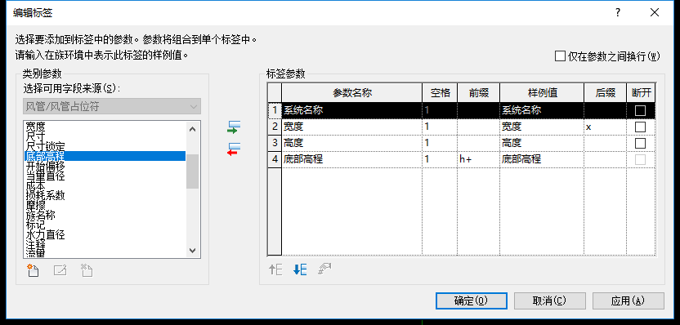
Task: Toggle 断开 checkbox for 宽度 row
Action: pyautogui.click(x=640, y=127)
